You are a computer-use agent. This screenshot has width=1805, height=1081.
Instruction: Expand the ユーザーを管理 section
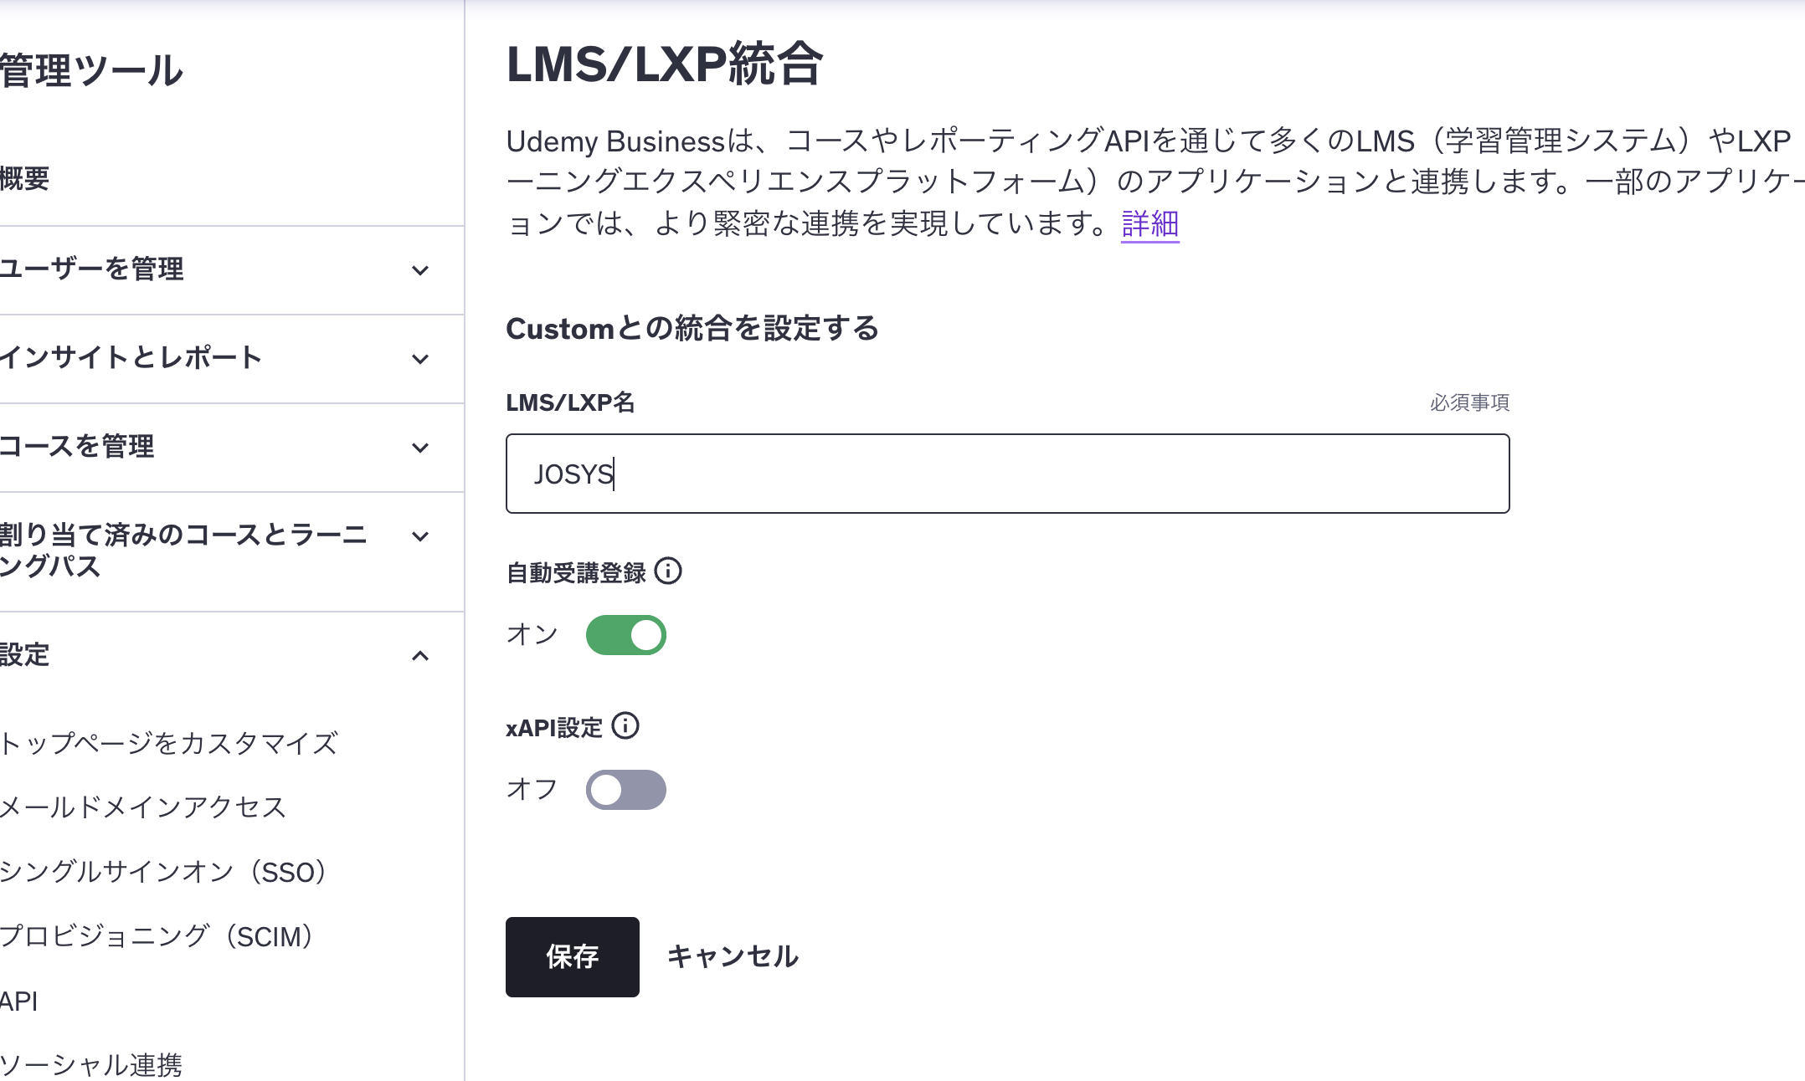pyautogui.click(x=420, y=270)
